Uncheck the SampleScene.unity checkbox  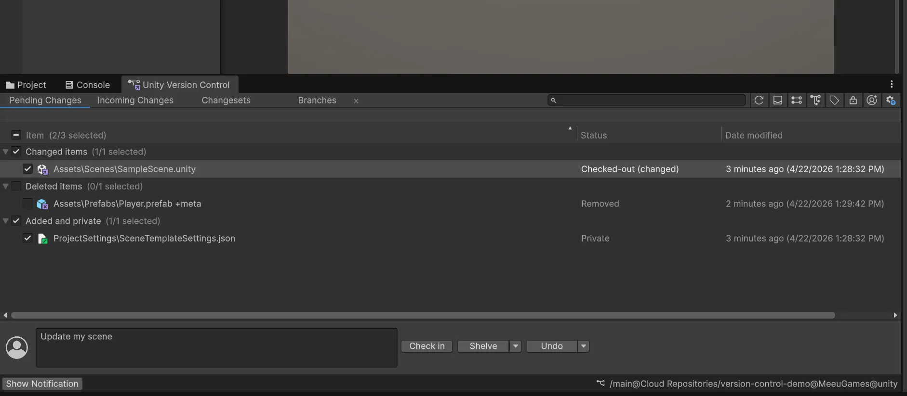point(27,169)
